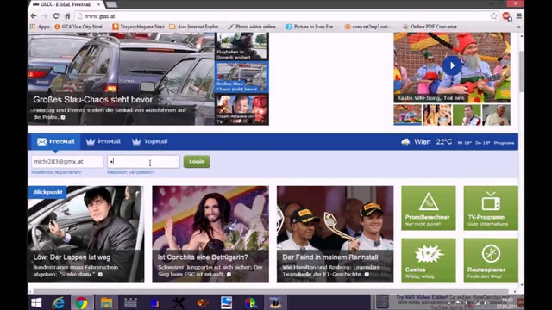The width and height of the screenshot is (552, 310).
Task: Click the browser forward arrow
Action: point(45,16)
